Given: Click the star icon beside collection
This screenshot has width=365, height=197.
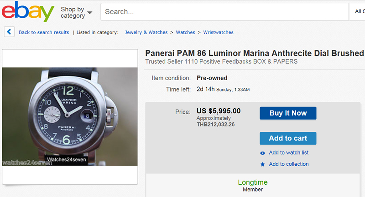Looking at the screenshot, I should (263, 164).
